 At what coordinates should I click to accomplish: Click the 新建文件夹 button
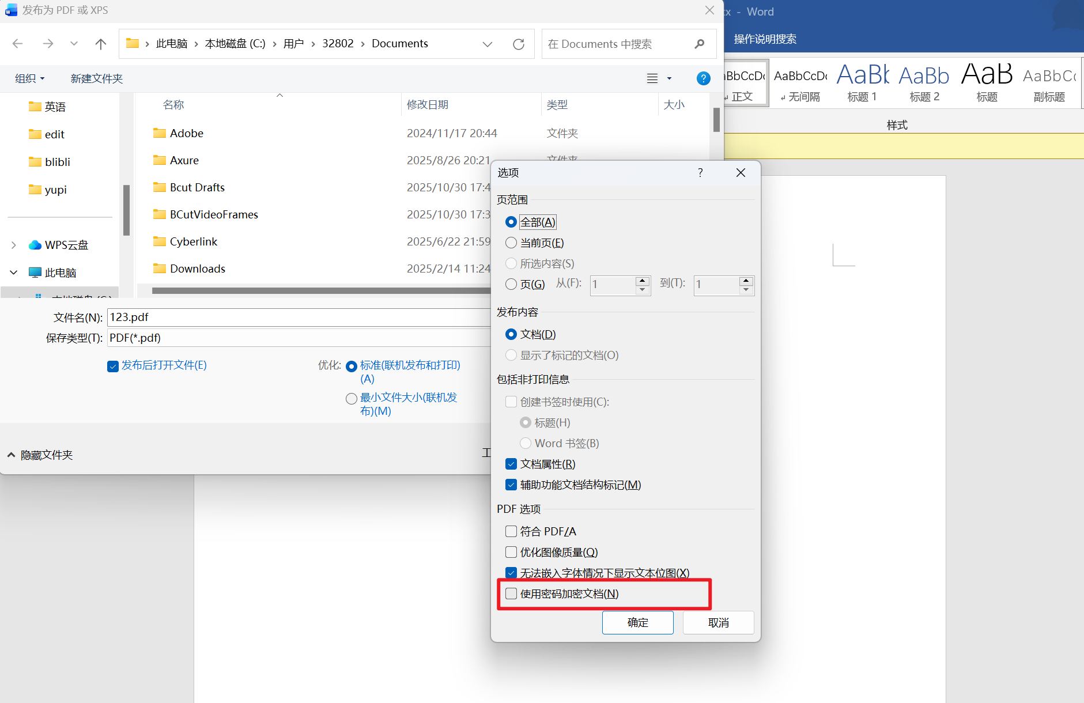[x=96, y=78]
